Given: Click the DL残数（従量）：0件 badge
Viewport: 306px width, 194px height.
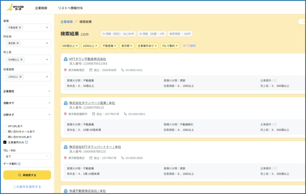Looking at the screenshot, I should 152,34.
